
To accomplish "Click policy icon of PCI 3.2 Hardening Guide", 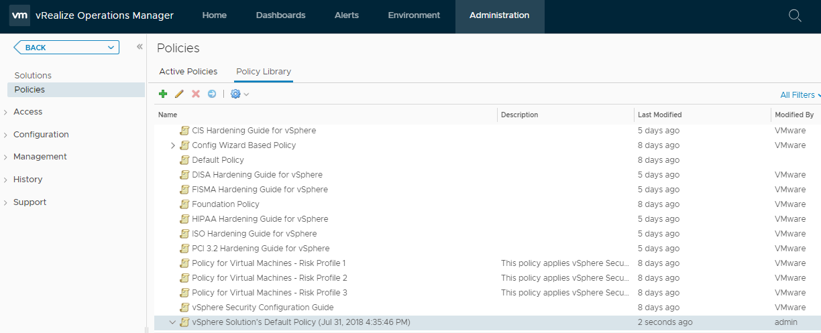I will pos(184,249).
